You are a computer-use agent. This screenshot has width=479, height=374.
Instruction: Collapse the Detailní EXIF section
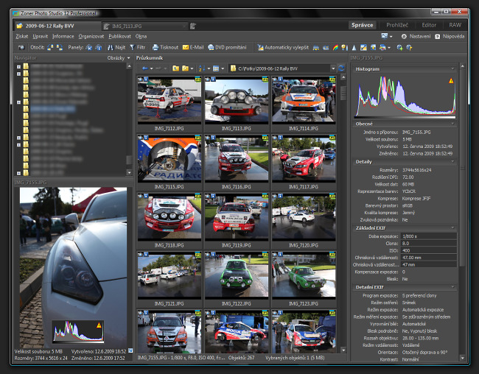pyautogui.click(x=452, y=287)
